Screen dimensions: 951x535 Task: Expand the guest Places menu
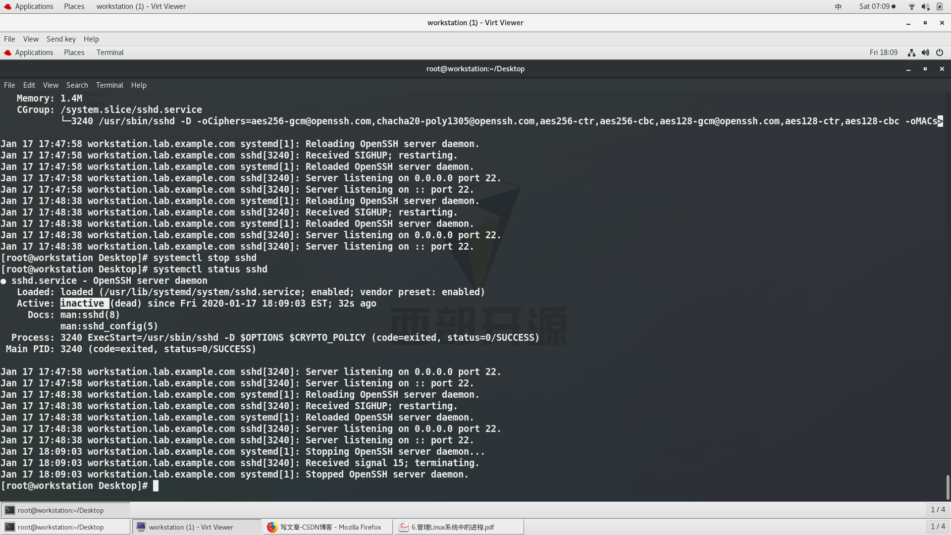74,53
